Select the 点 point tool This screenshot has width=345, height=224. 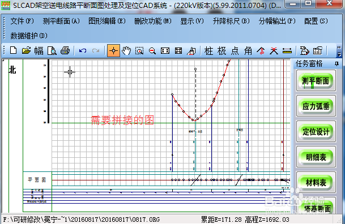[235, 51]
